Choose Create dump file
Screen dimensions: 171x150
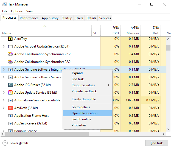click(x=87, y=99)
